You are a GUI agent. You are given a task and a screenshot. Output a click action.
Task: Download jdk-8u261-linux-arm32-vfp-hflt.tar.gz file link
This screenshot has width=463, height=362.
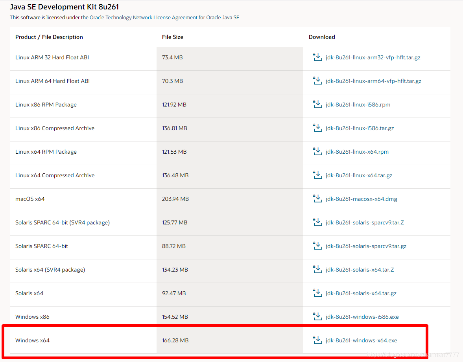[x=373, y=57]
